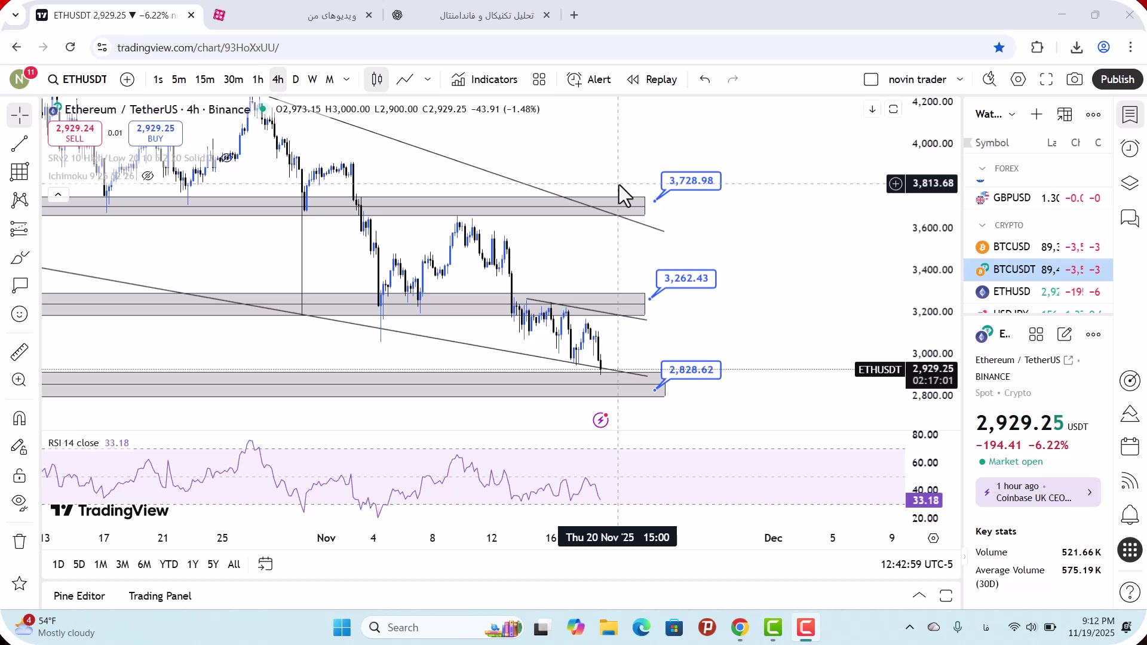Click the Windows Start button
Viewport: 1147px width, 645px height.
tap(342, 628)
